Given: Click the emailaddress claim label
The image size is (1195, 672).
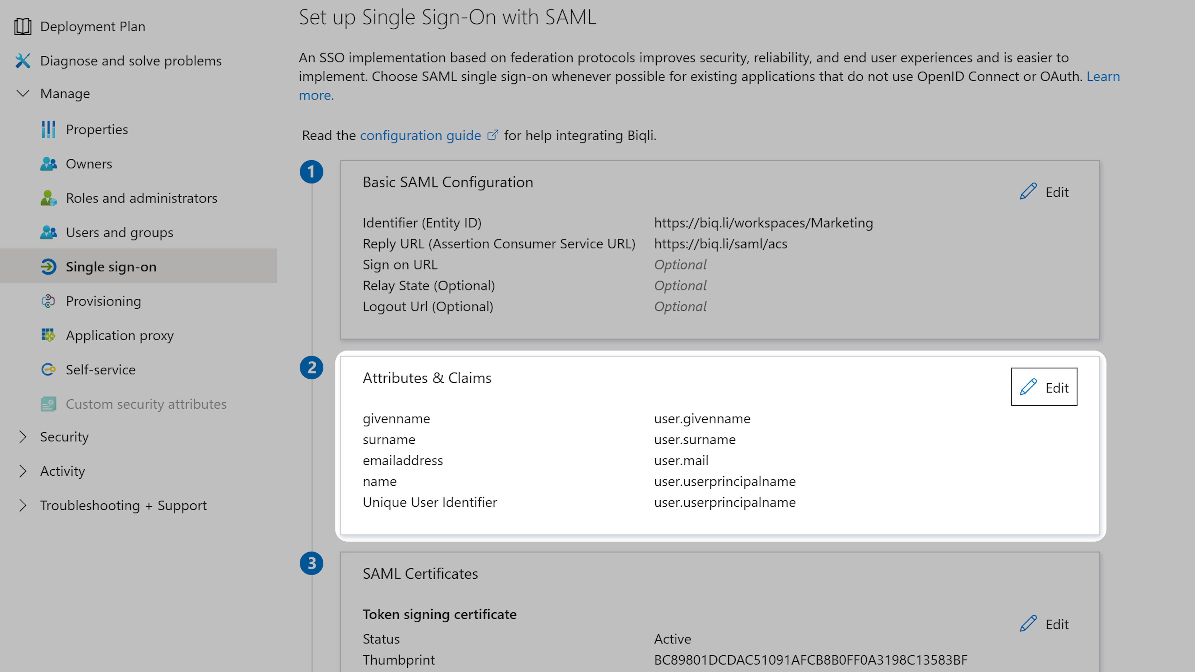Looking at the screenshot, I should [x=403, y=460].
